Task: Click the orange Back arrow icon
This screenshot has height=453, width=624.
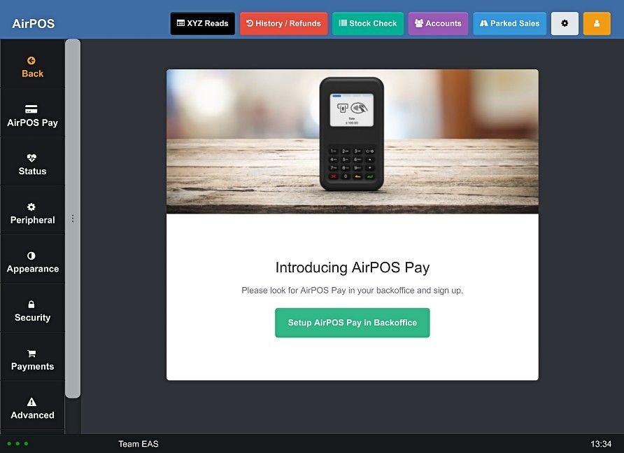Action: click(31, 60)
